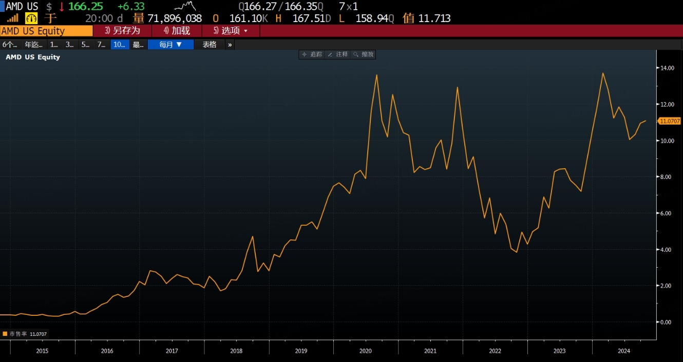Select the 3-year range tab
This screenshot has height=362, width=683.
tap(70, 45)
